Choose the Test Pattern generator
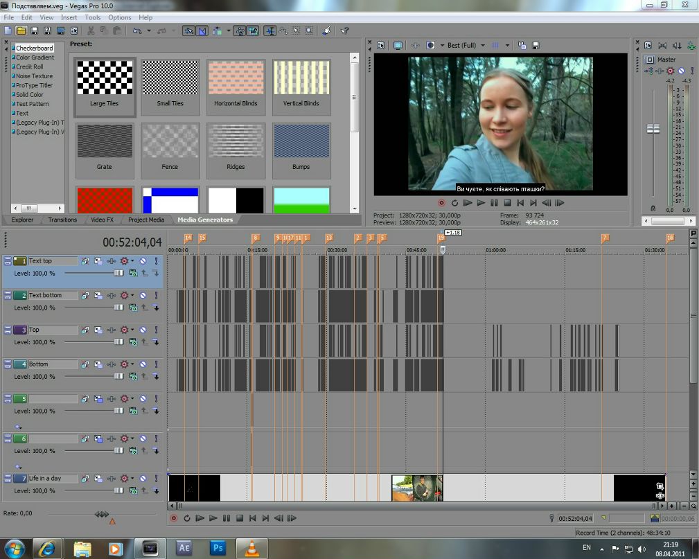 pyautogui.click(x=32, y=104)
